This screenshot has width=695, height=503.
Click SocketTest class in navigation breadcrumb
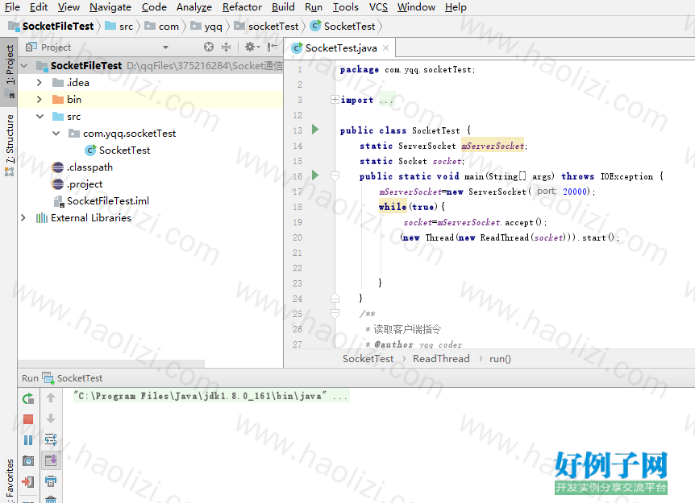343,27
